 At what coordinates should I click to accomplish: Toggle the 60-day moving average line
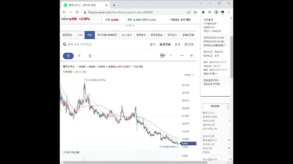80,72
